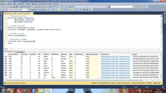Open the 100 % zoom dropdown
The image size is (166, 93).
(10, 49)
